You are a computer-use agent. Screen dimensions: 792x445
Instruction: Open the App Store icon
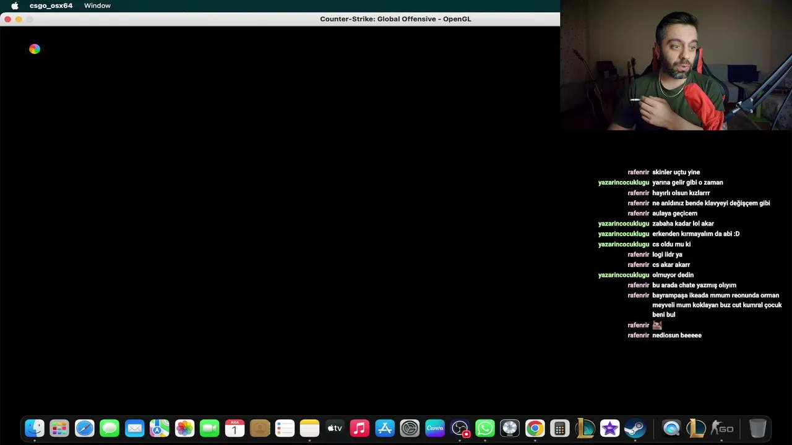point(385,428)
